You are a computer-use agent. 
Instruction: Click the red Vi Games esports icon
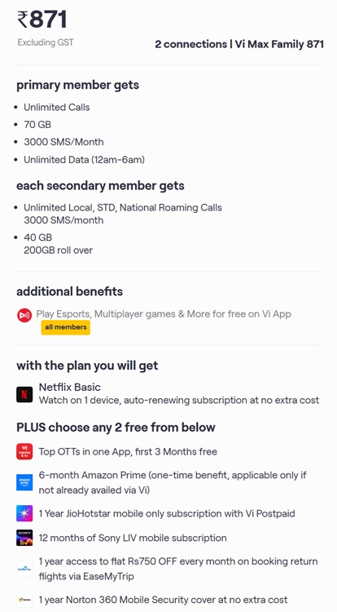pyautogui.click(x=24, y=315)
